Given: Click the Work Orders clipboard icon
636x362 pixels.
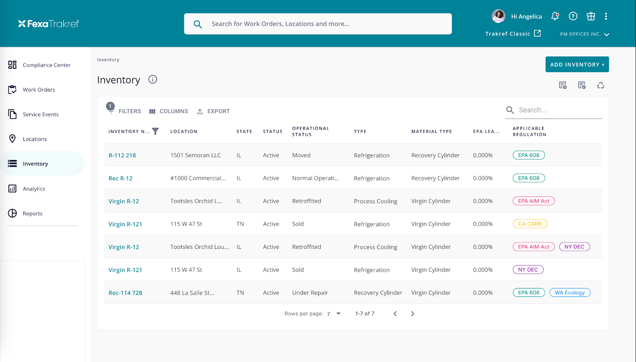Looking at the screenshot, I should [x=12, y=89].
